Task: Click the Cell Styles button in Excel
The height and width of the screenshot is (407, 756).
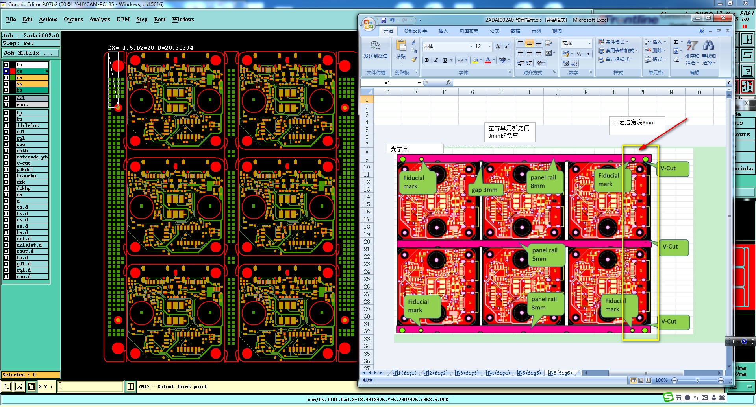Action: point(616,59)
